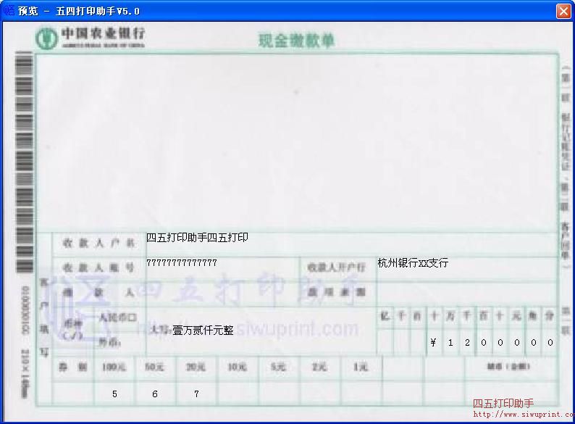Image resolution: width=575 pixels, height=424 pixels.
Task: Click the 1元 denomination header
Action: click(361, 367)
